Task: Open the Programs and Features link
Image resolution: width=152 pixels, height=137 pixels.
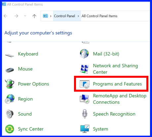Action: (x=117, y=84)
